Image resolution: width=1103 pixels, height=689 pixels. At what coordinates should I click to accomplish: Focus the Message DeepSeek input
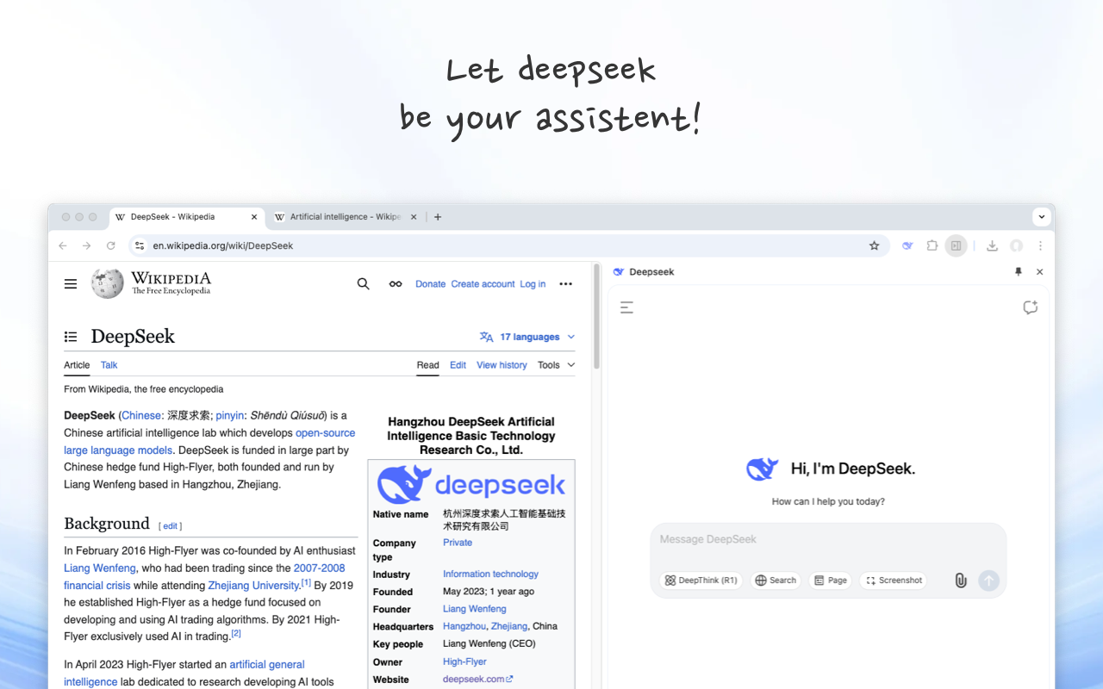pyautogui.click(x=828, y=540)
